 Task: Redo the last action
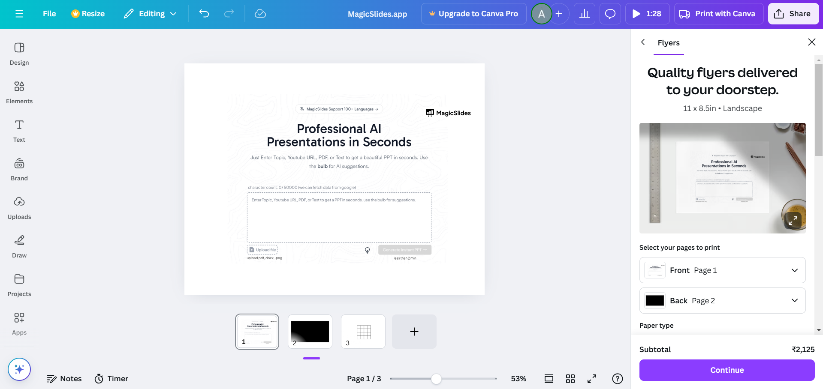pos(229,14)
